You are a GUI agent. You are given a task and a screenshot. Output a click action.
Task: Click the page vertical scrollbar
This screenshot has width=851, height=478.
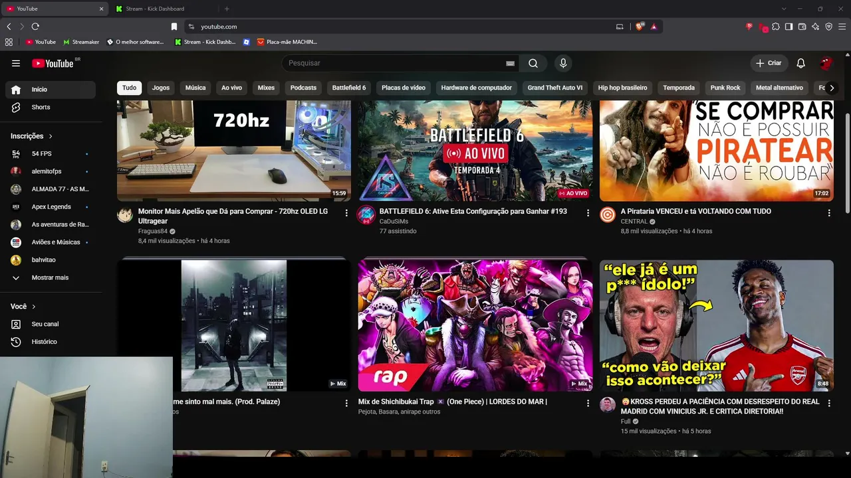[847, 163]
